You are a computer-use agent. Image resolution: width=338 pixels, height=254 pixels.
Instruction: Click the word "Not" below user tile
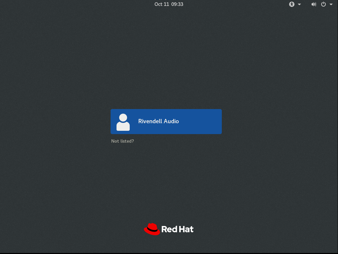click(115, 141)
